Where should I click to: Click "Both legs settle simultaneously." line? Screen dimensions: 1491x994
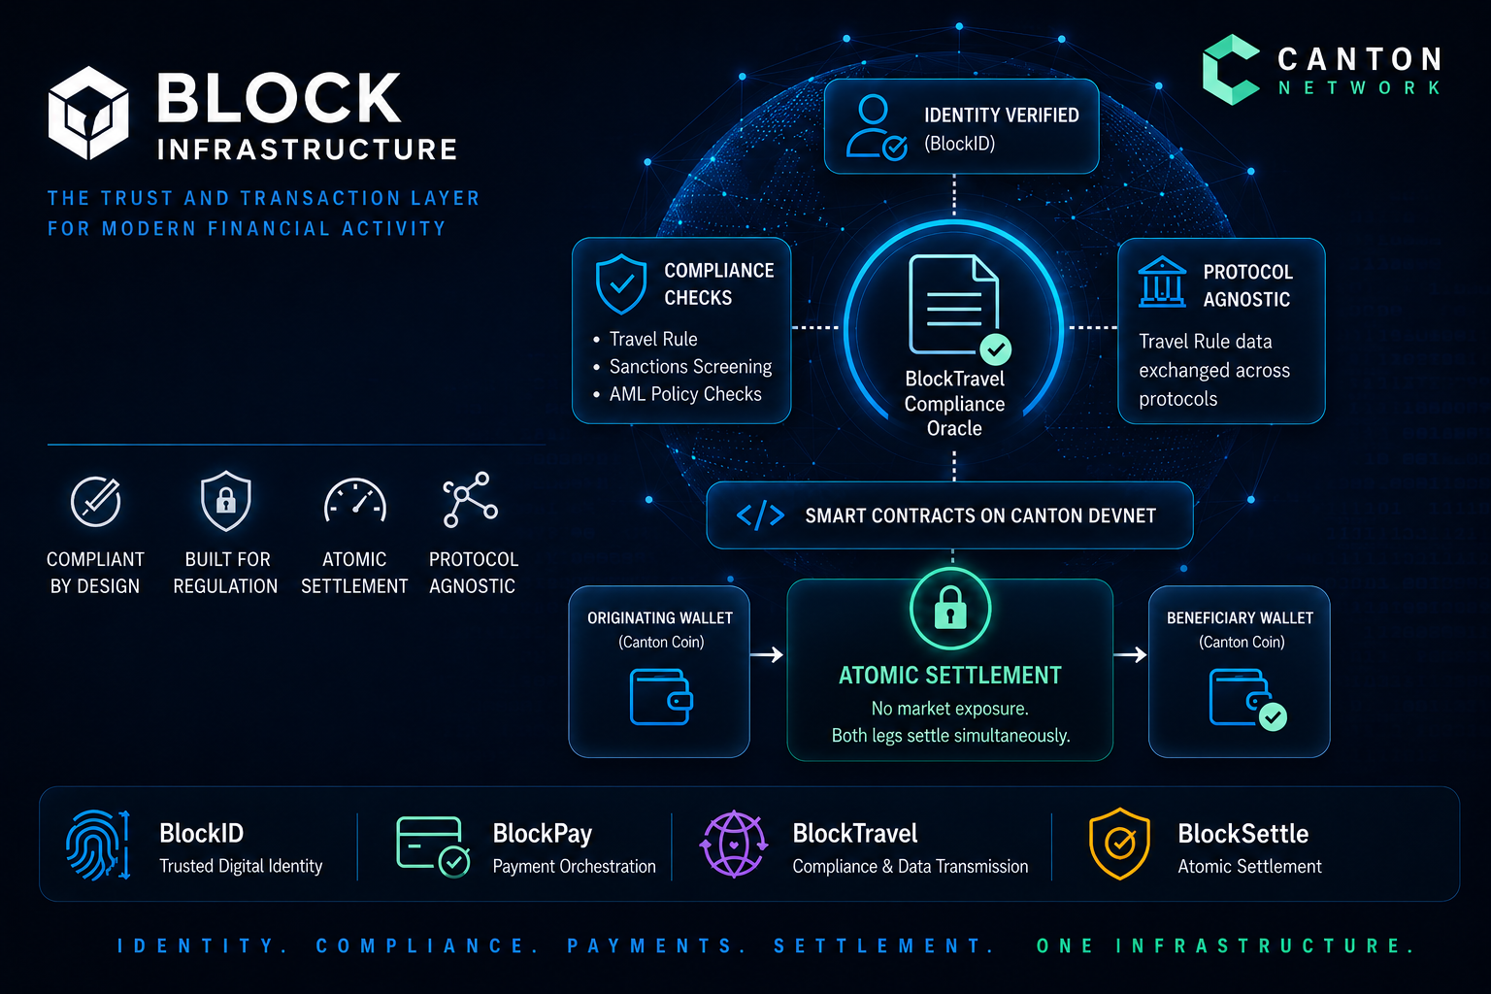(x=951, y=736)
